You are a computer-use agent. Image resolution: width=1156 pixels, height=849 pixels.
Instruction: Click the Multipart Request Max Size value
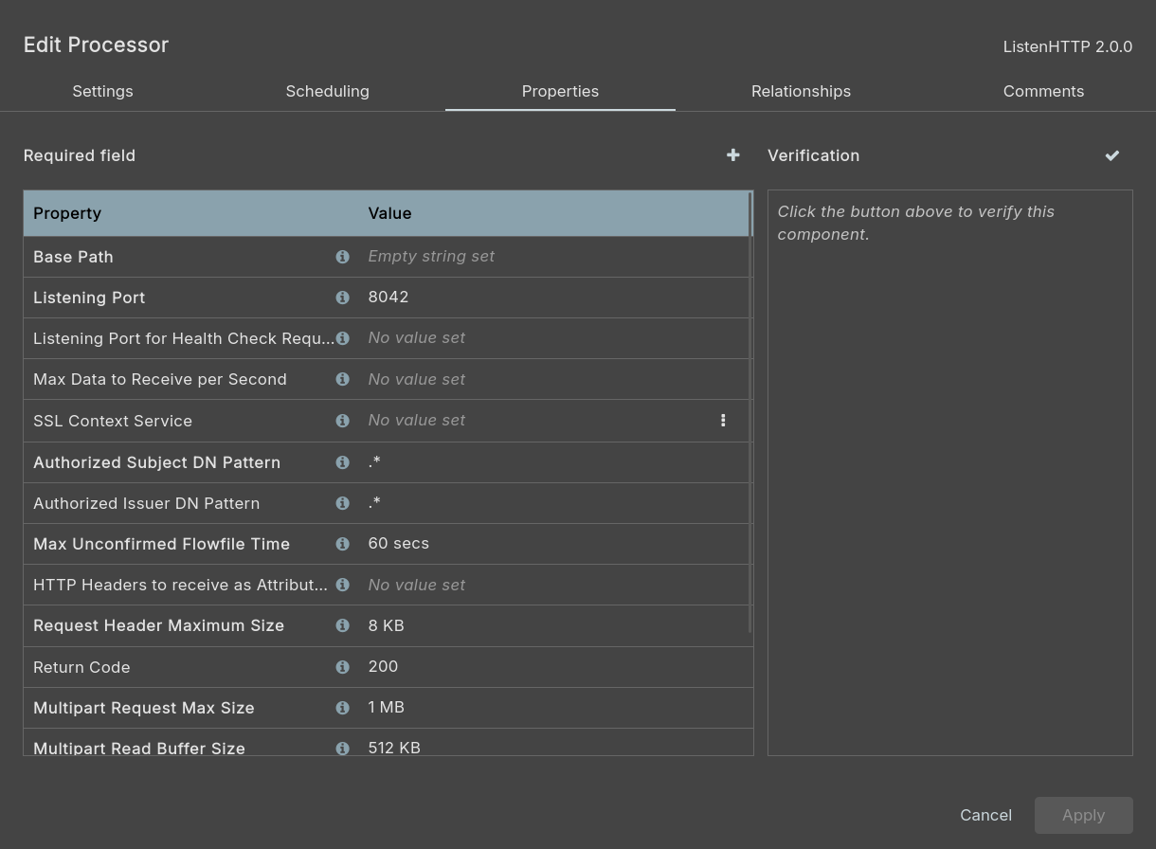(386, 708)
